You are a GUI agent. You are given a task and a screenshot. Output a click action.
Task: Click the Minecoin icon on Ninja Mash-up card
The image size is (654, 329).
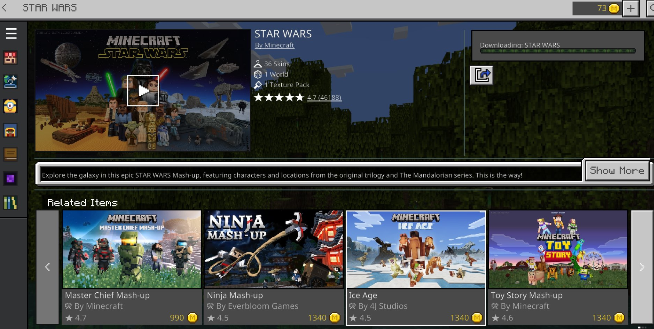[x=335, y=318]
